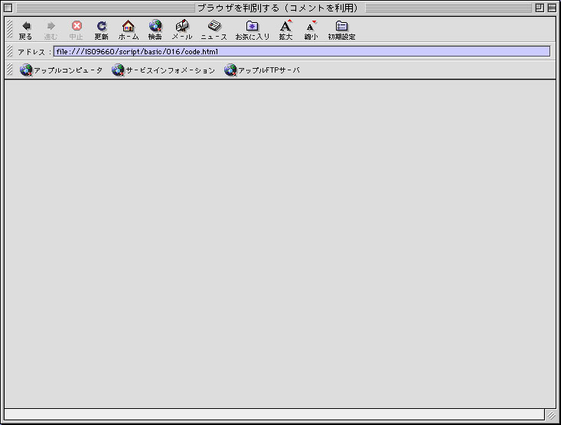Viewport: 561px width, 425px height.
Task: Click the 進む forward arrow
Action: (51, 30)
